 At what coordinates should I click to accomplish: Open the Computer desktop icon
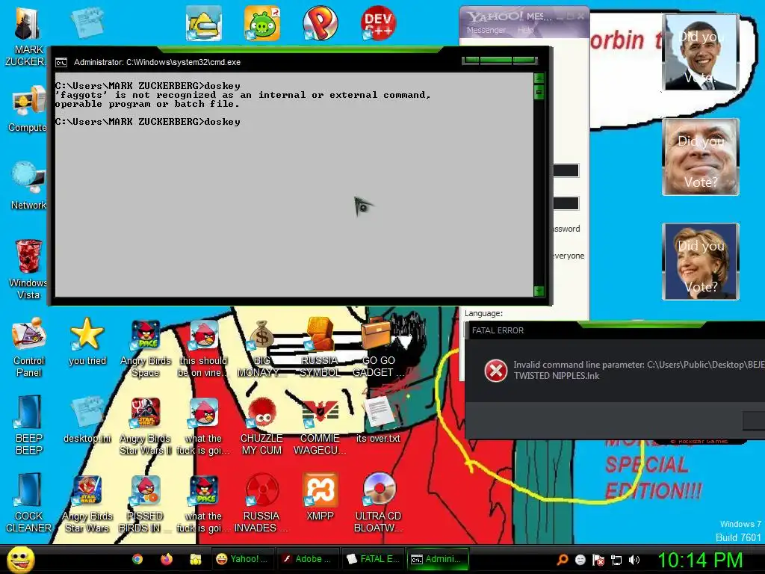click(28, 108)
